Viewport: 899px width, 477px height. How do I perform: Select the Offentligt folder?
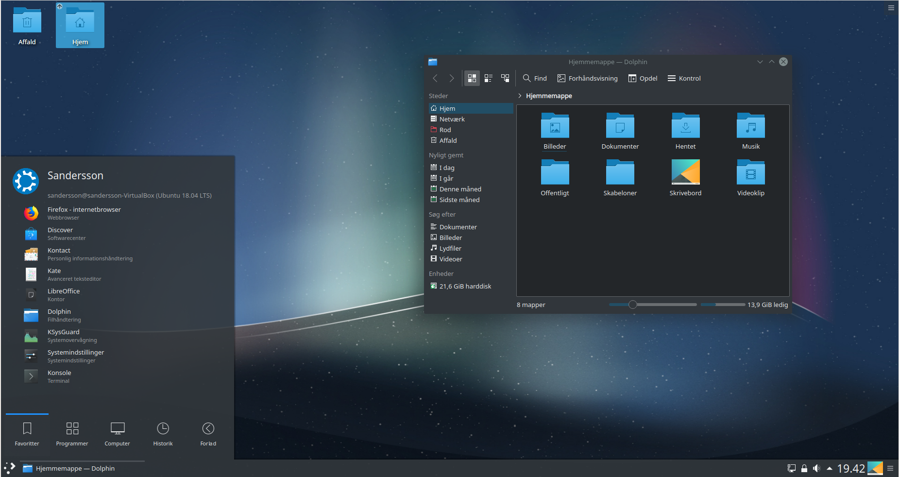click(x=555, y=178)
